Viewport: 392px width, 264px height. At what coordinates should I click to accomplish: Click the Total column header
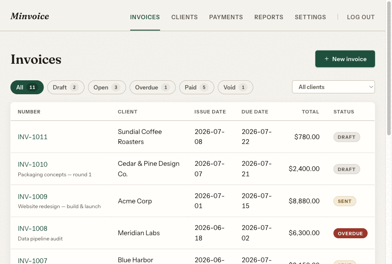coord(310,112)
